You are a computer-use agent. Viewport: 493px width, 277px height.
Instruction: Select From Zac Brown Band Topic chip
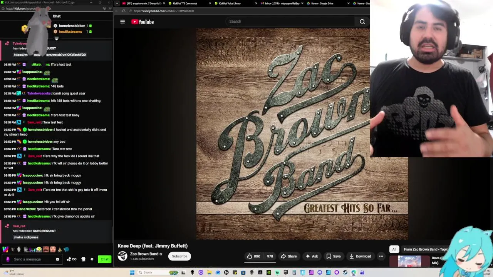(426, 249)
